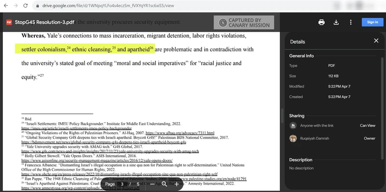Image resolution: width=386 pixels, height=192 pixels.
Task: Reload the page with the refresh icon
Action: pyautogui.click(x=26, y=5)
